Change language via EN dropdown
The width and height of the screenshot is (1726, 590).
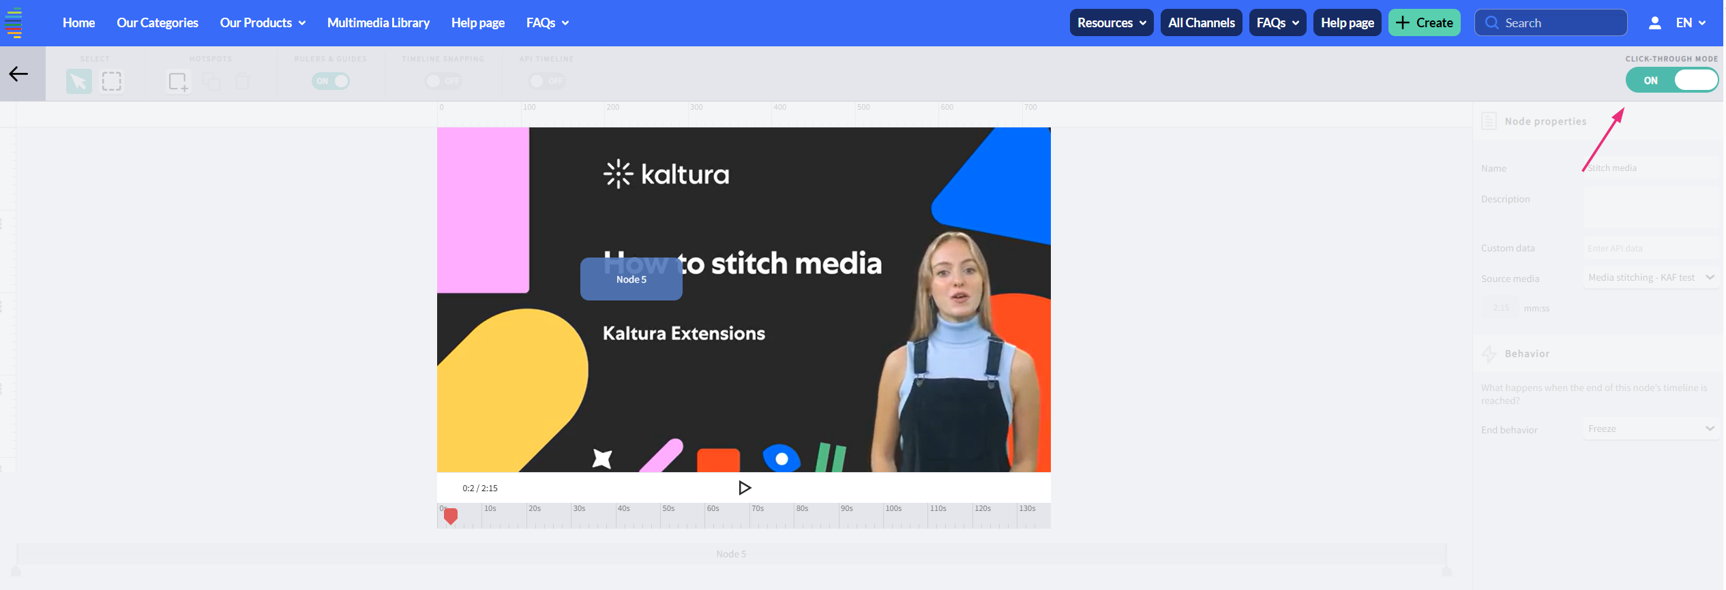click(1691, 23)
